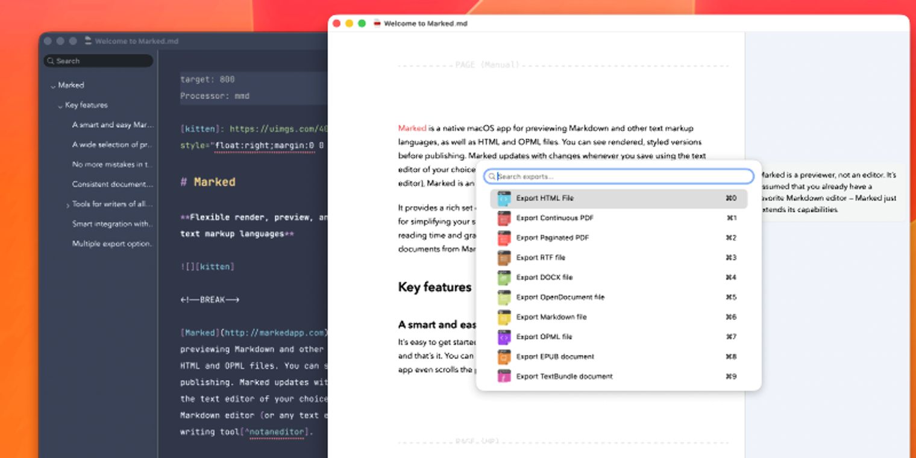Screen dimensions: 916x458
Task: Select Multiple export option outline entry
Action: click(x=112, y=244)
